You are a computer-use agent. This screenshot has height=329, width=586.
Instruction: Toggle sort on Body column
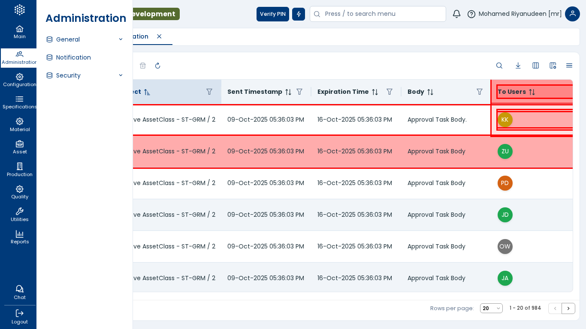click(430, 92)
